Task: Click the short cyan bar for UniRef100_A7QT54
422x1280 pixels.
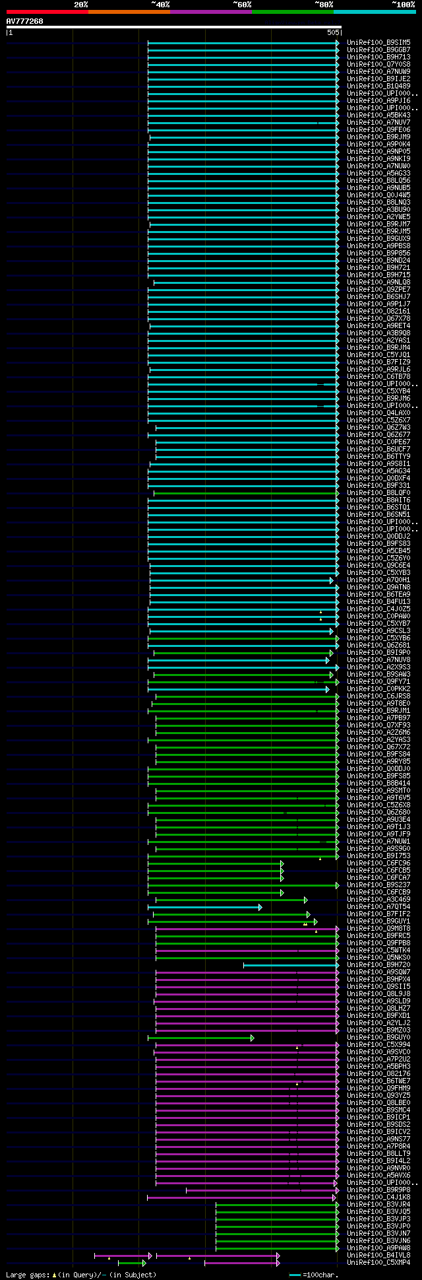Action: tap(205, 907)
